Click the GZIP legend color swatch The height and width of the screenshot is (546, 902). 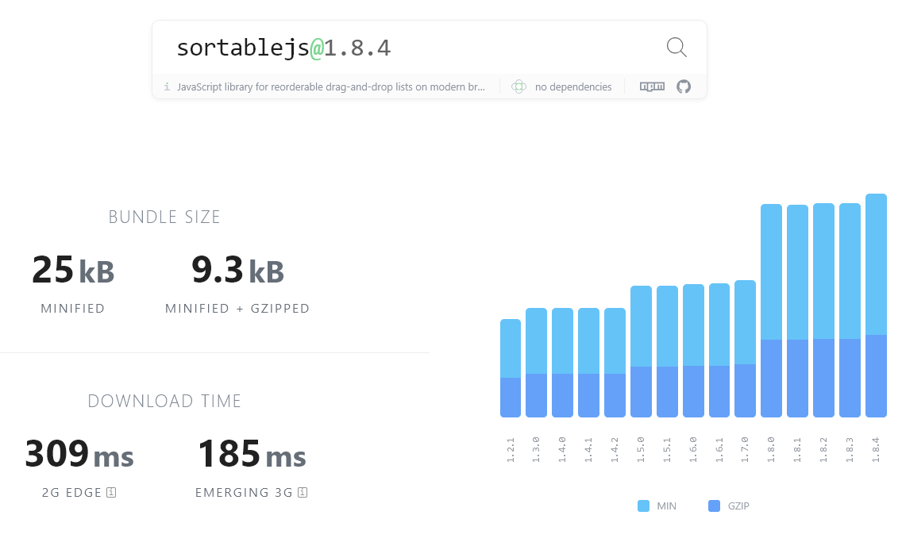point(714,506)
